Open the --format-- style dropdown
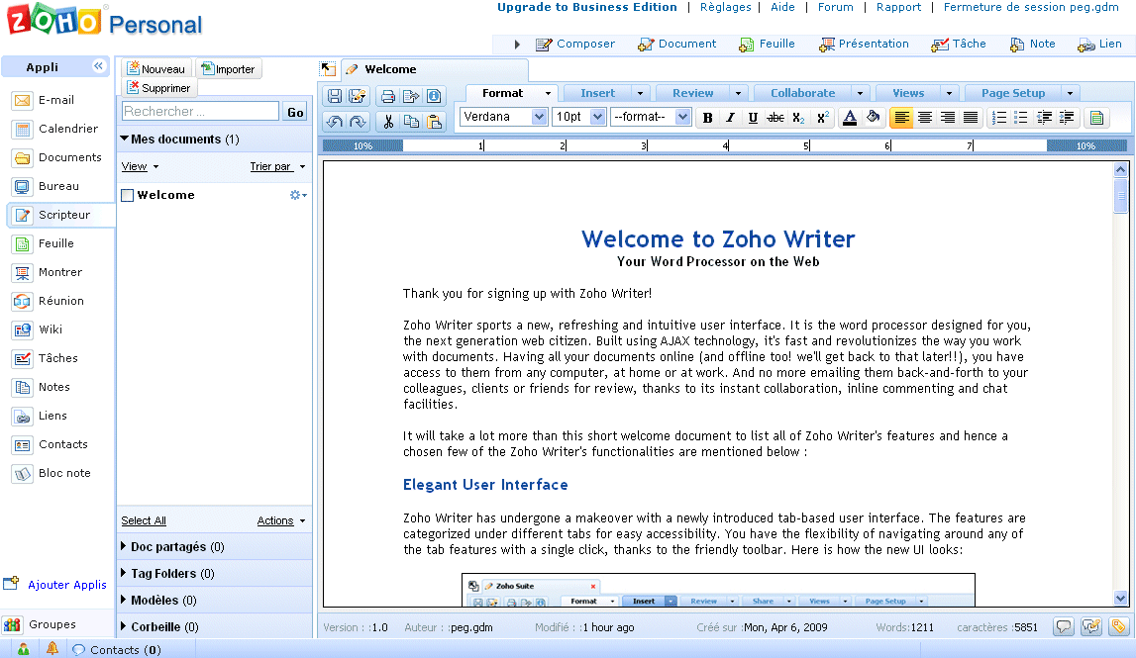1136x658 pixels. coord(682,117)
